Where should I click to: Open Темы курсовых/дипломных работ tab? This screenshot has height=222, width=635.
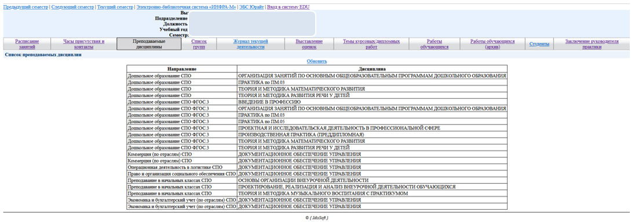pyautogui.click(x=371, y=44)
